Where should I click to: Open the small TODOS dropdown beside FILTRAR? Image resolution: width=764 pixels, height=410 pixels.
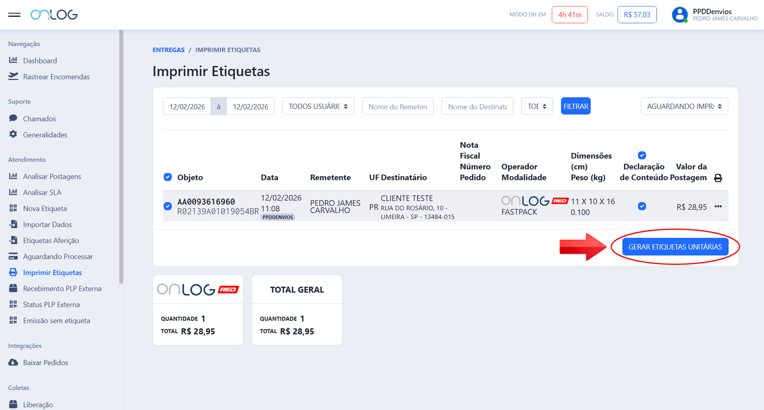(x=537, y=106)
